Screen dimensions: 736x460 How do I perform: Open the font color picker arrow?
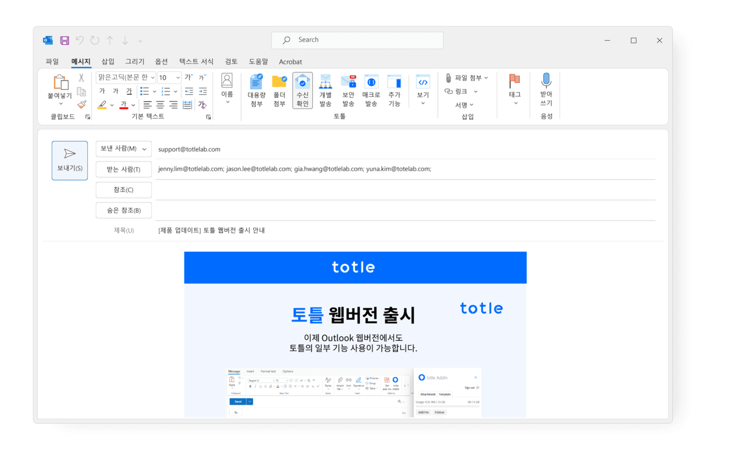[x=133, y=105]
